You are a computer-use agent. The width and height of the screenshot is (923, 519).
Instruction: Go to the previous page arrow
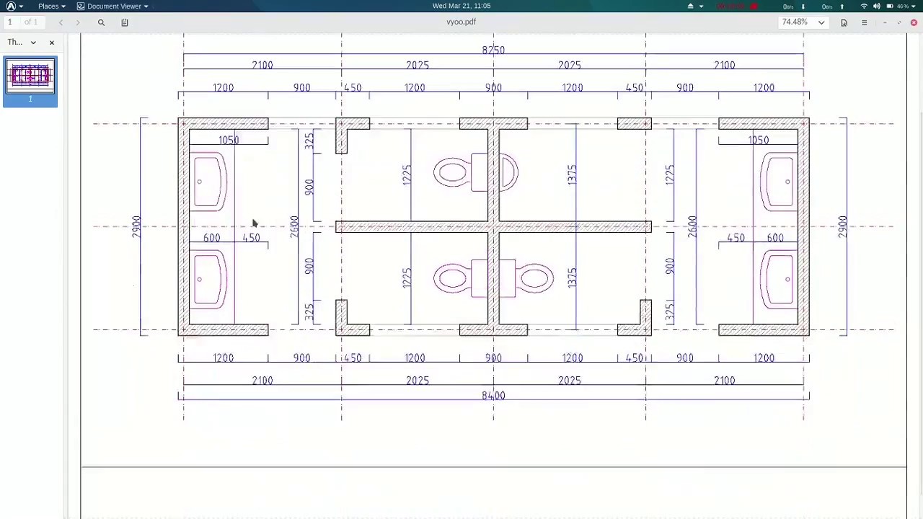(61, 22)
